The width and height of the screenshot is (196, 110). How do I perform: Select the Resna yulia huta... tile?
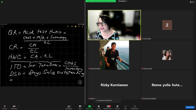coord(167,85)
